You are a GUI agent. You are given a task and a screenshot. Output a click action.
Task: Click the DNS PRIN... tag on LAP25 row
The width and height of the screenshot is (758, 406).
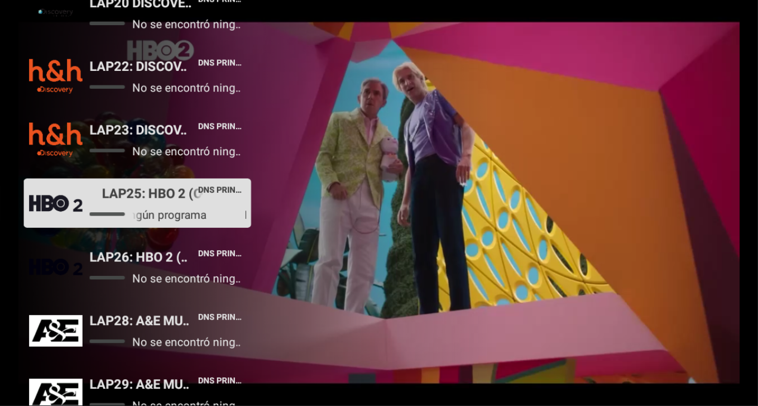[x=220, y=190]
